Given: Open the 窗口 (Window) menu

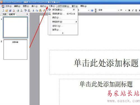Looking at the screenshot, I should pyautogui.click(x=75, y=6).
